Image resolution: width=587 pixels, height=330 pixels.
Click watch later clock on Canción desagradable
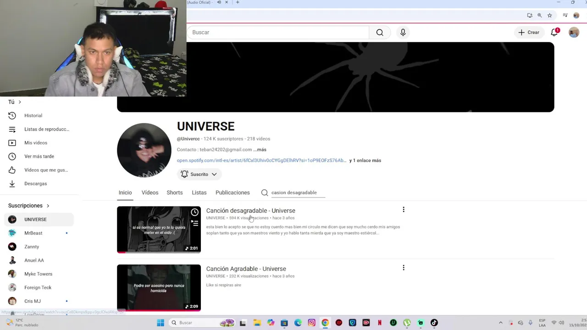point(195,212)
